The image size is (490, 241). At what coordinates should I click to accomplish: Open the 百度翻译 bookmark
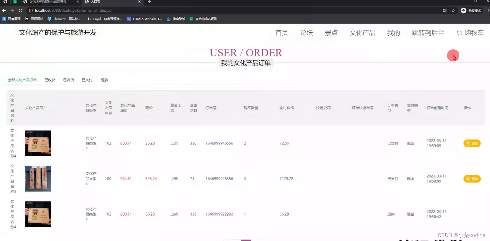tap(11, 19)
